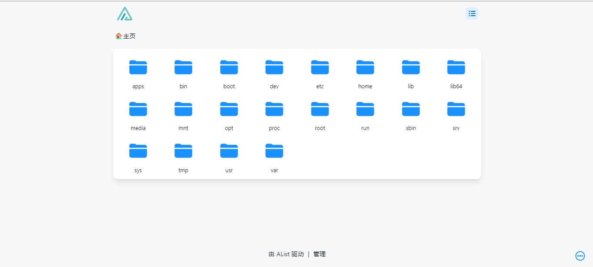This screenshot has width=593, height=267.
Task: Click the "lib64" folder name
Action: coord(456,87)
